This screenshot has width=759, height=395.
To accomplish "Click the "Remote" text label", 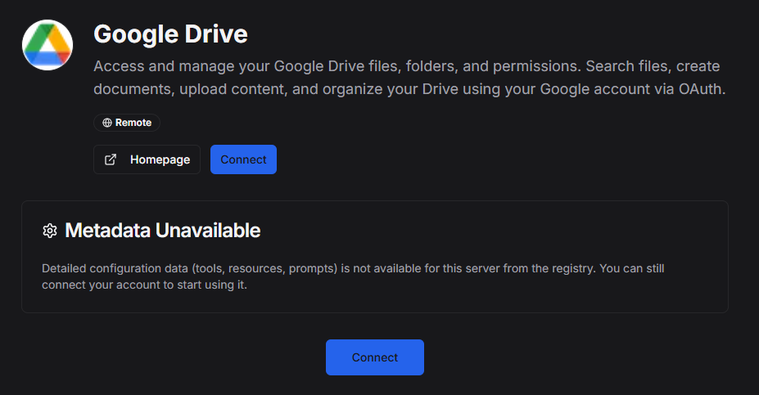I will coord(133,123).
